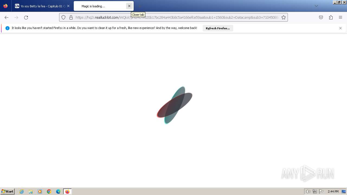Open the Extensions puzzle icon
Image resolution: width=347 pixels, height=195 pixels.
331,17
